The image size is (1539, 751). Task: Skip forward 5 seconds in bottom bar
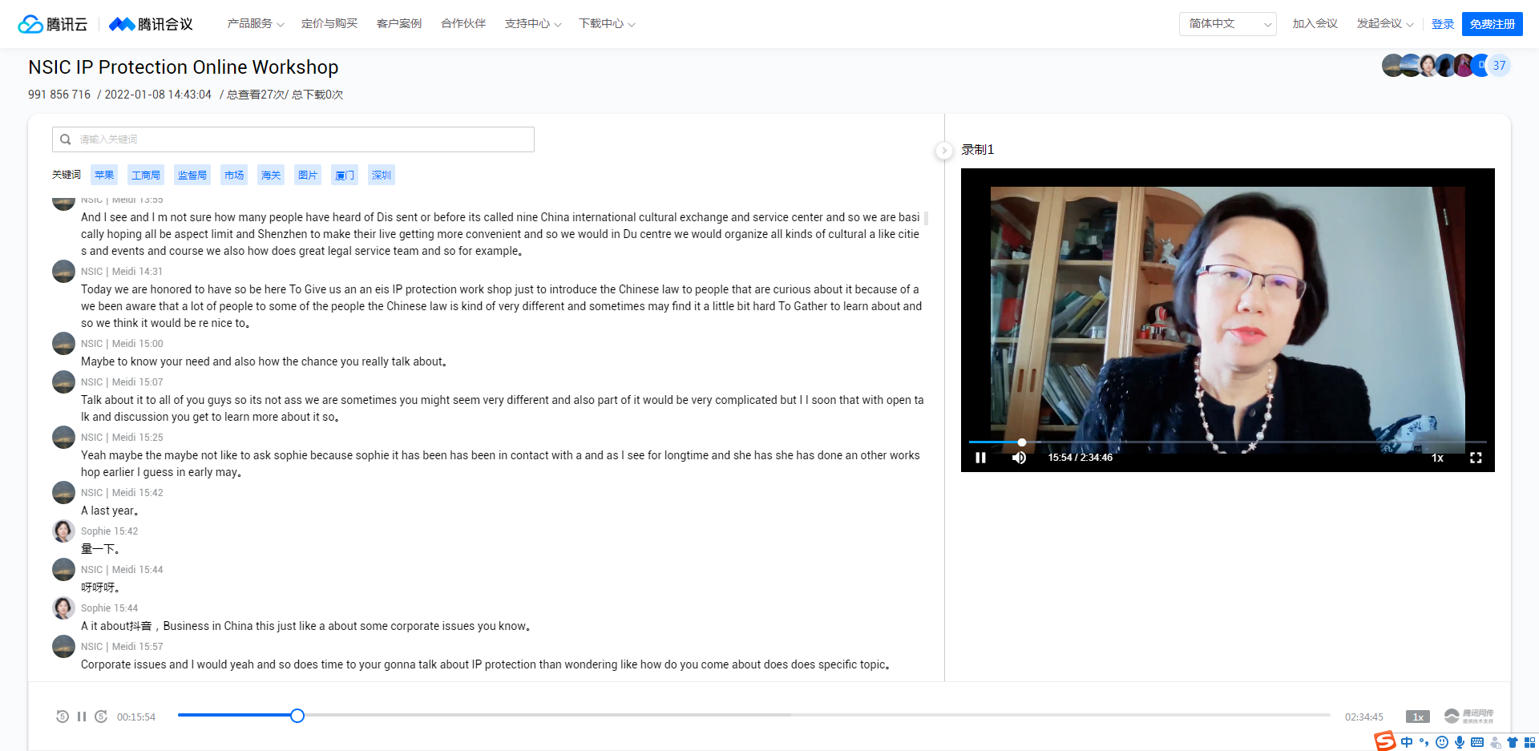(101, 717)
